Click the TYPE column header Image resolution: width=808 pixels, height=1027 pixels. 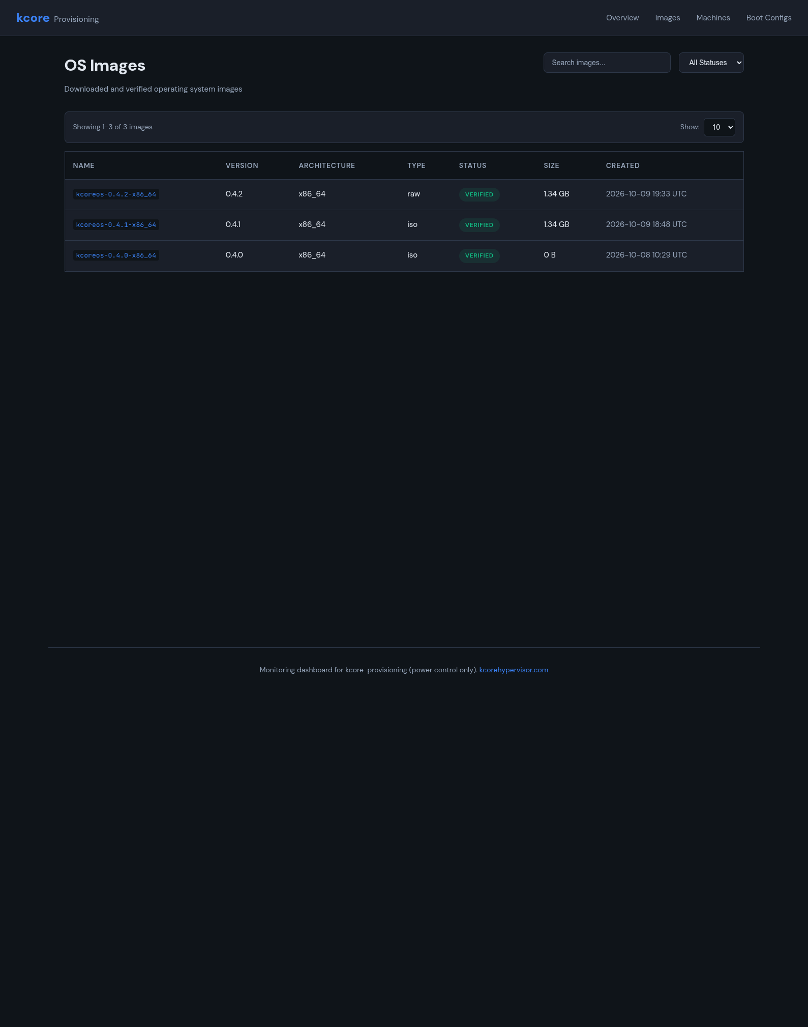click(416, 165)
